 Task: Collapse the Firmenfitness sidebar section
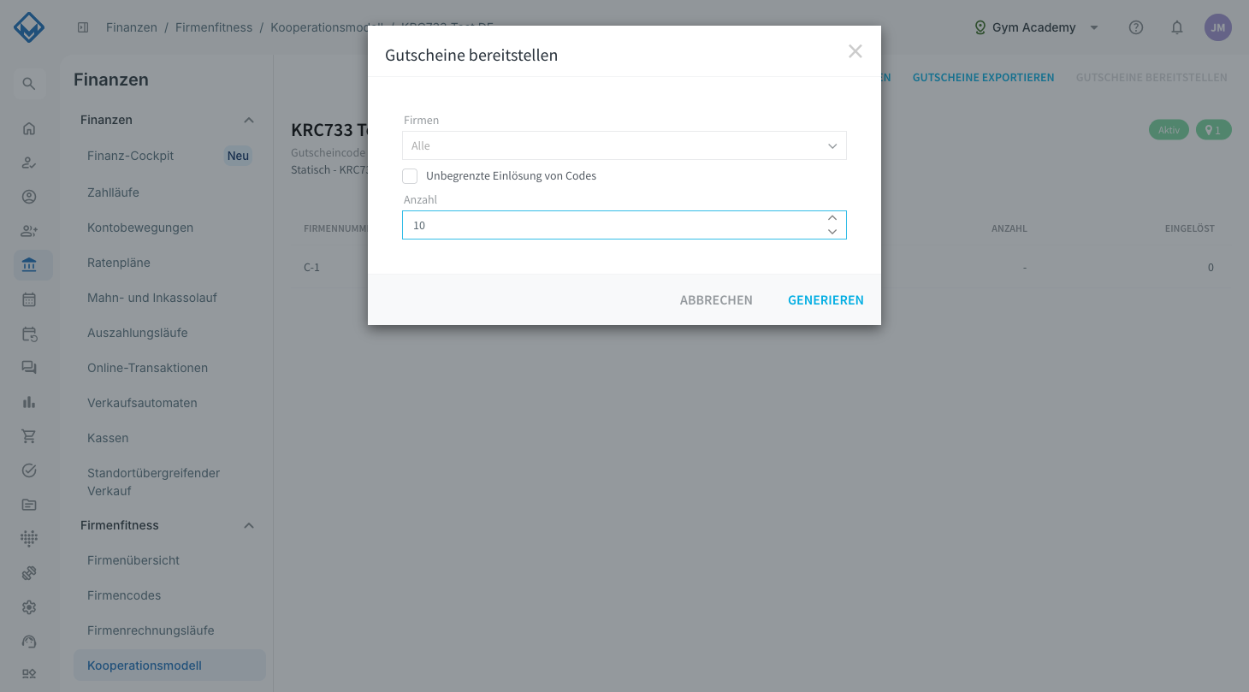pos(249,525)
